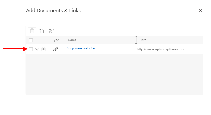
Task: Click the Add Documents & Links title
Action: coord(53,10)
